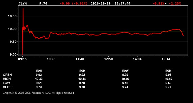Click the 12:50 time axis label

pyautogui.click(x=109, y=59)
